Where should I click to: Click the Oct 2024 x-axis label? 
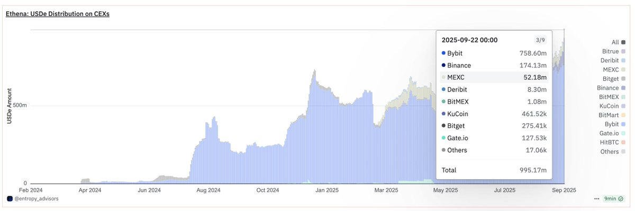point(268,190)
